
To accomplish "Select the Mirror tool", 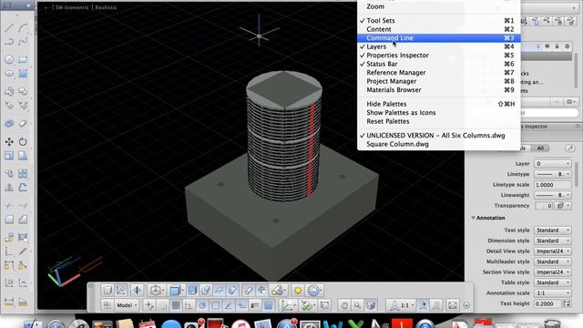I will click(x=9, y=188).
